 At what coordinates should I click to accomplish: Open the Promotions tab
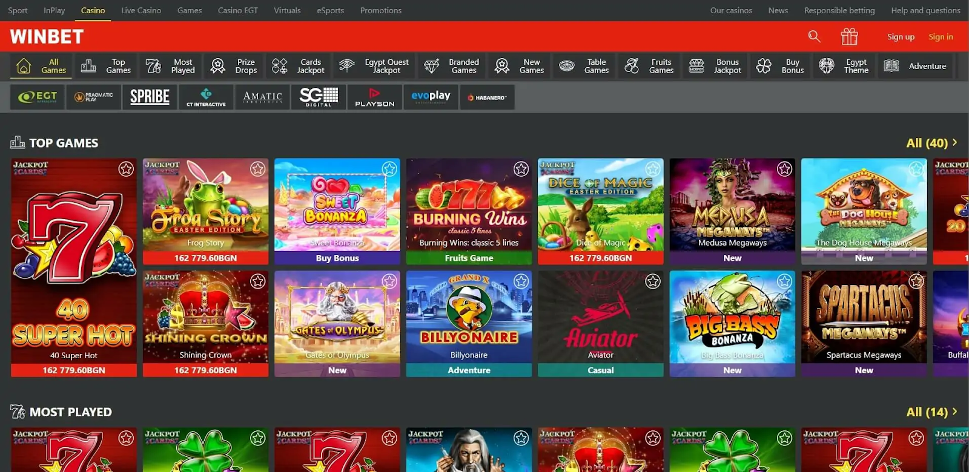tap(381, 10)
